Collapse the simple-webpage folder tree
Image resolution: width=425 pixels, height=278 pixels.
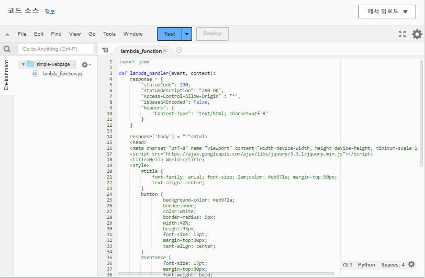tap(24, 64)
